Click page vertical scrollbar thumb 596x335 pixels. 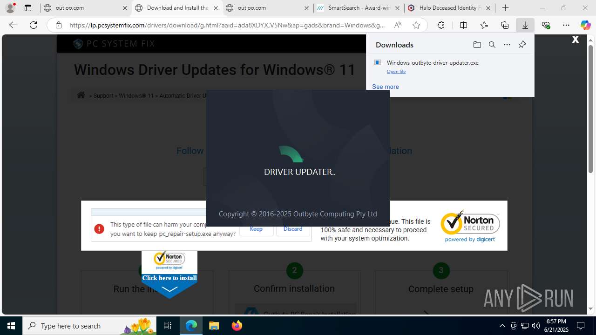(591, 109)
